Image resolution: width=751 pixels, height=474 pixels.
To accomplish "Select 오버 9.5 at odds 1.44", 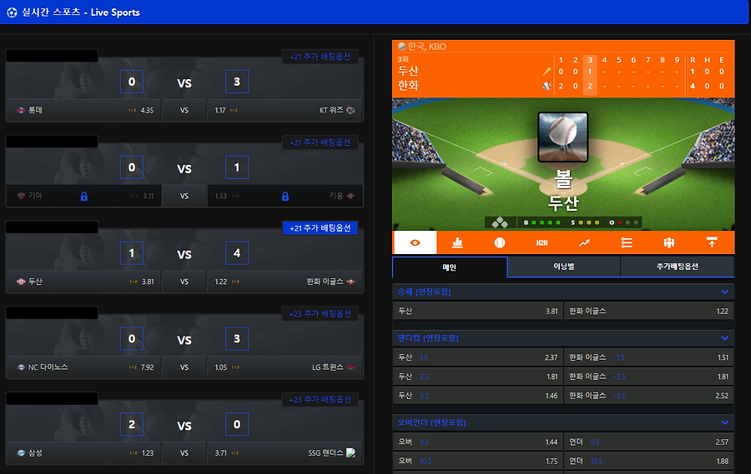I will point(478,442).
